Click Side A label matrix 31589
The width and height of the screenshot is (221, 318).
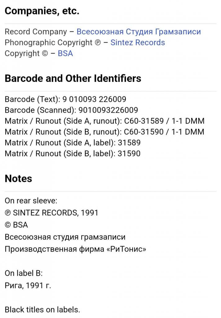click(129, 143)
